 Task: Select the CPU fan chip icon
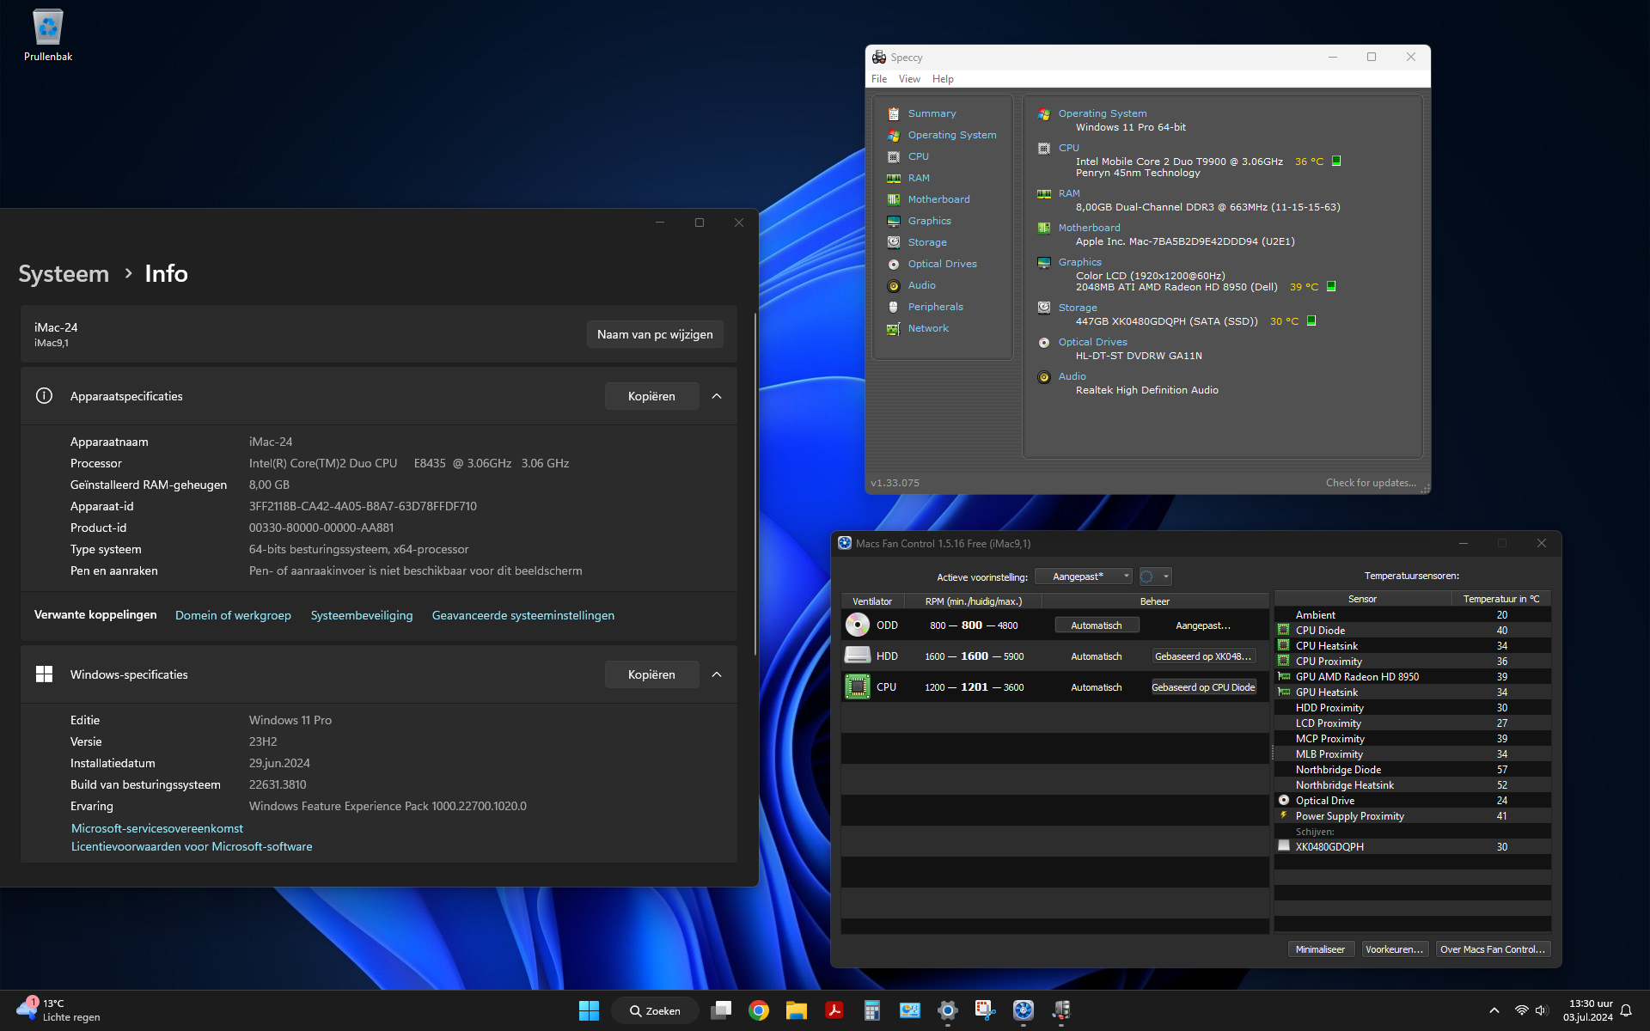click(857, 686)
